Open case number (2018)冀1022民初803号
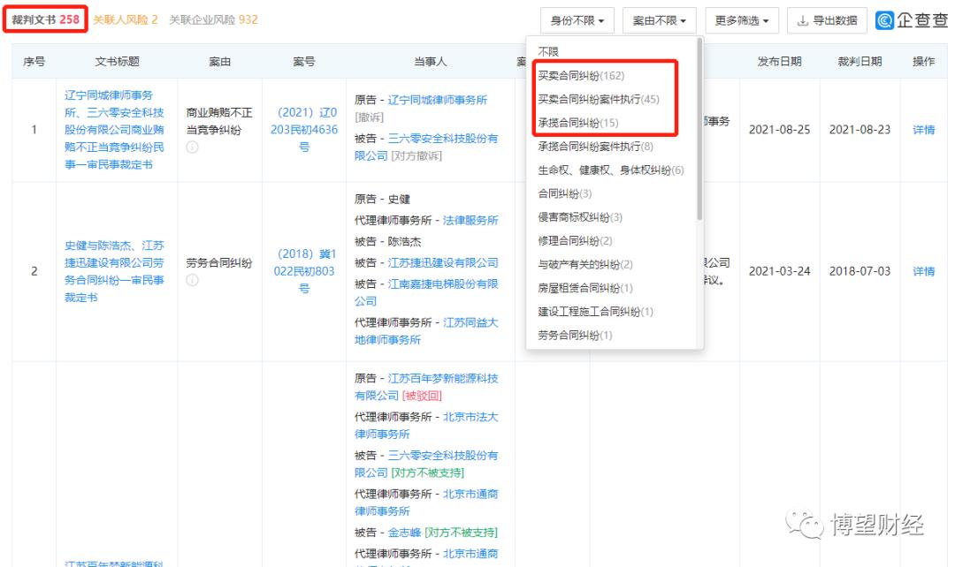 [x=304, y=271]
